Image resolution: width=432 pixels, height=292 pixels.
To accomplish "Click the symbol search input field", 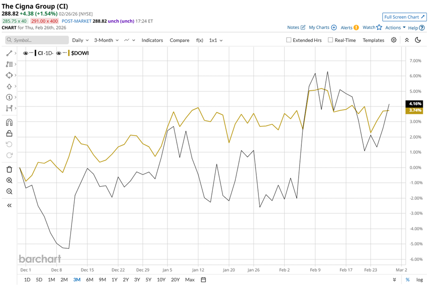I will 36,40.
